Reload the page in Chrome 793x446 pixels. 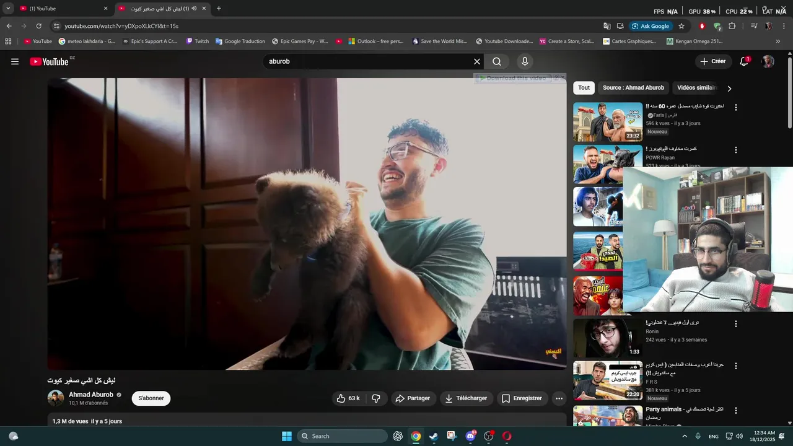39,26
